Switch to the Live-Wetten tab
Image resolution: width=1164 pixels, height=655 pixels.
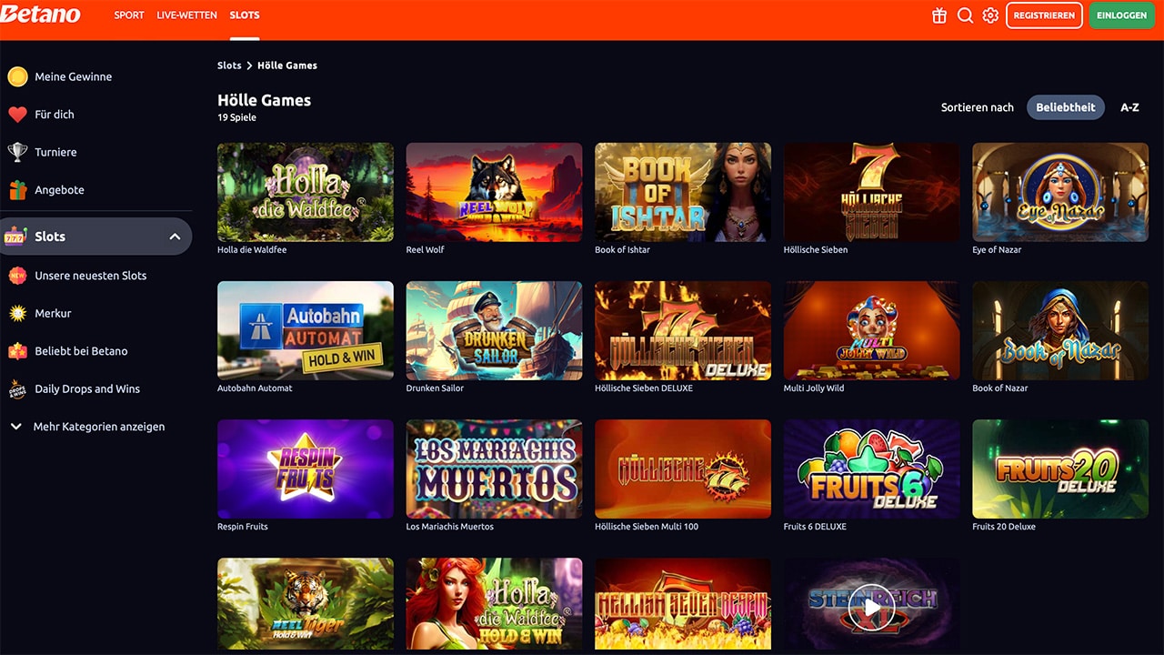tap(186, 15)
